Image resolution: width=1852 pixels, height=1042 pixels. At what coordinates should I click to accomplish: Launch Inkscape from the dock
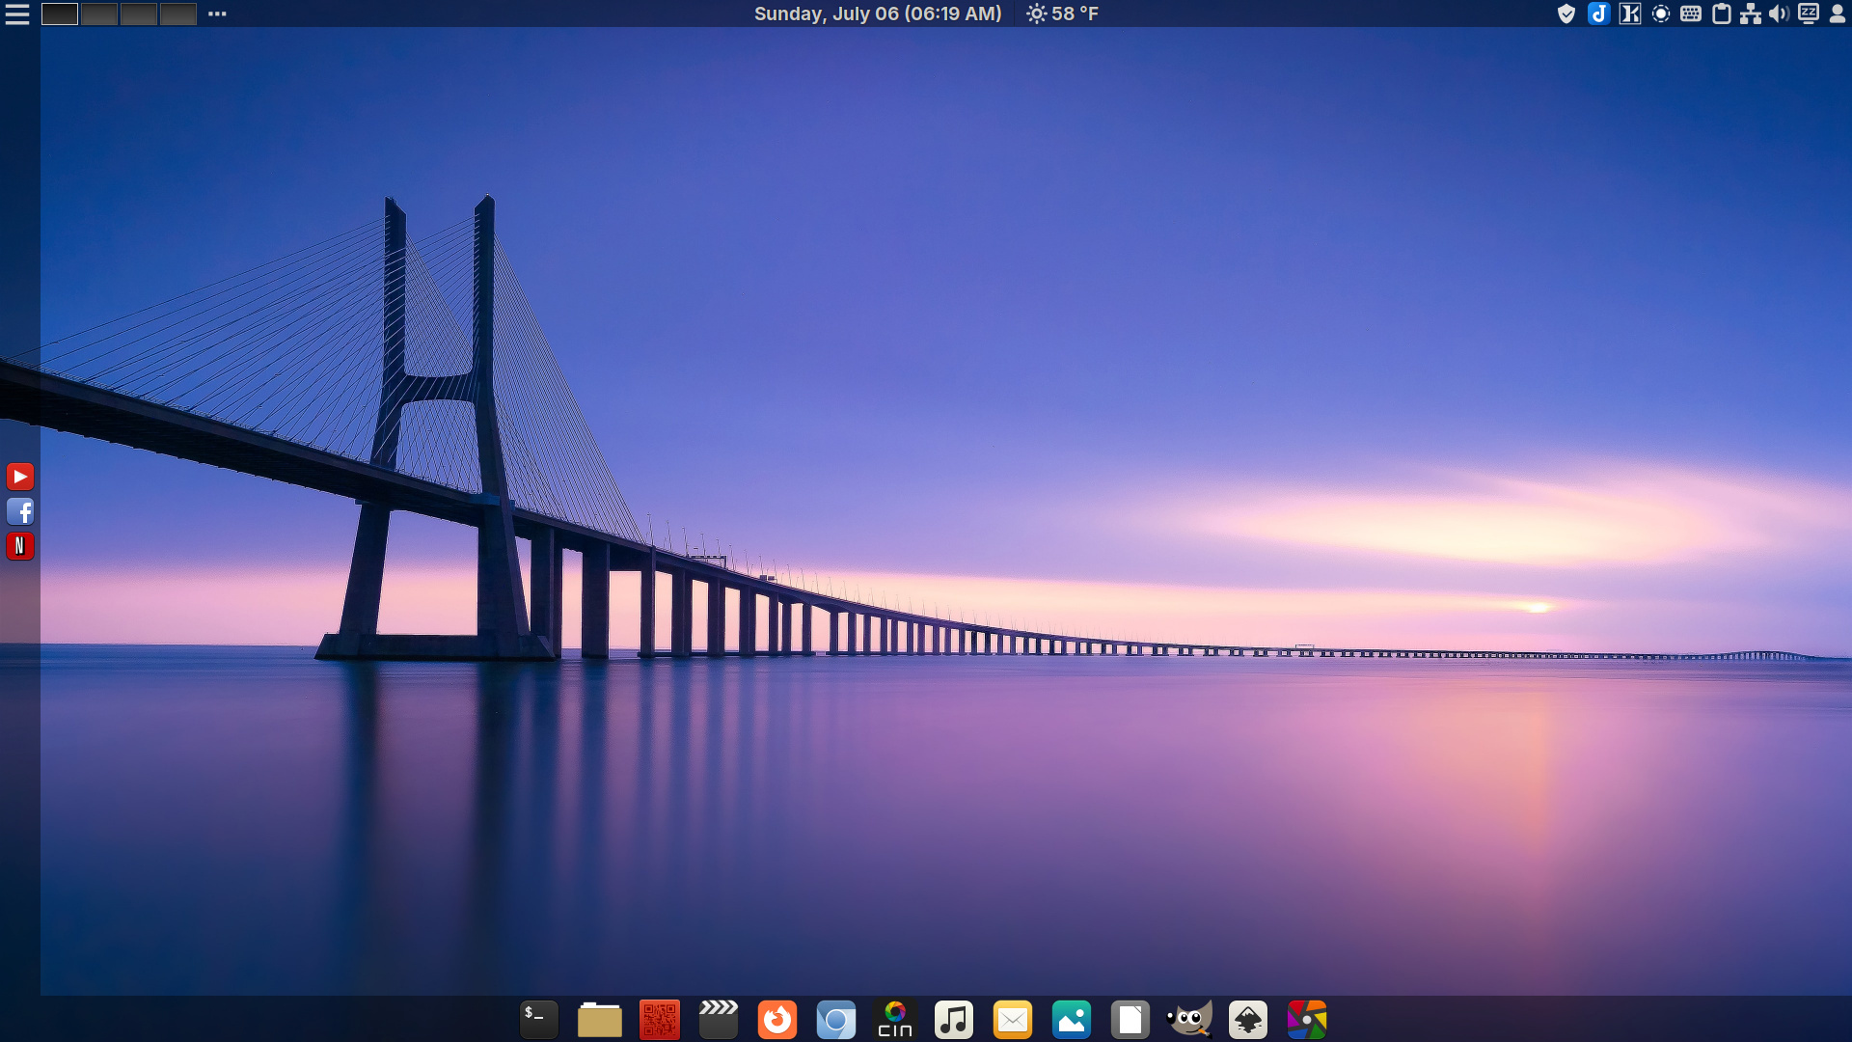(x=1248, y=1020)
